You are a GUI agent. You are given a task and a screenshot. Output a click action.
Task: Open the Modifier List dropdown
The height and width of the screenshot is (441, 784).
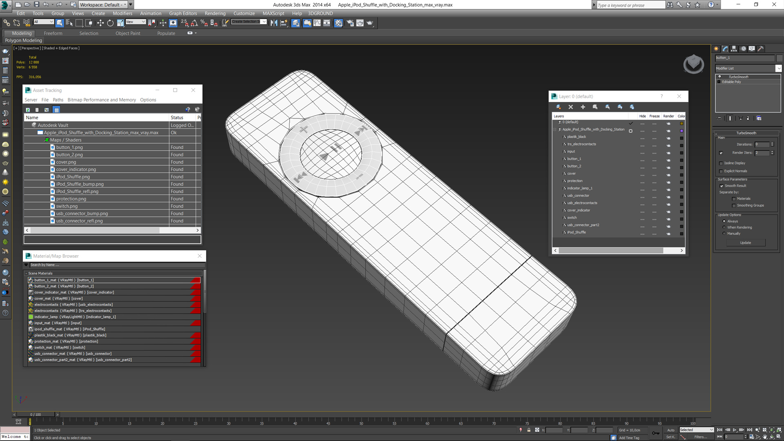click(x=748, y=68)
